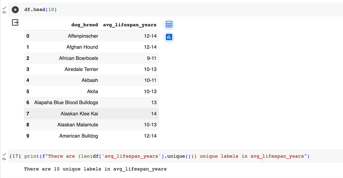Select the output text about 10 unique labels
Screen dimensions: 343x178
tap(95, 169)
